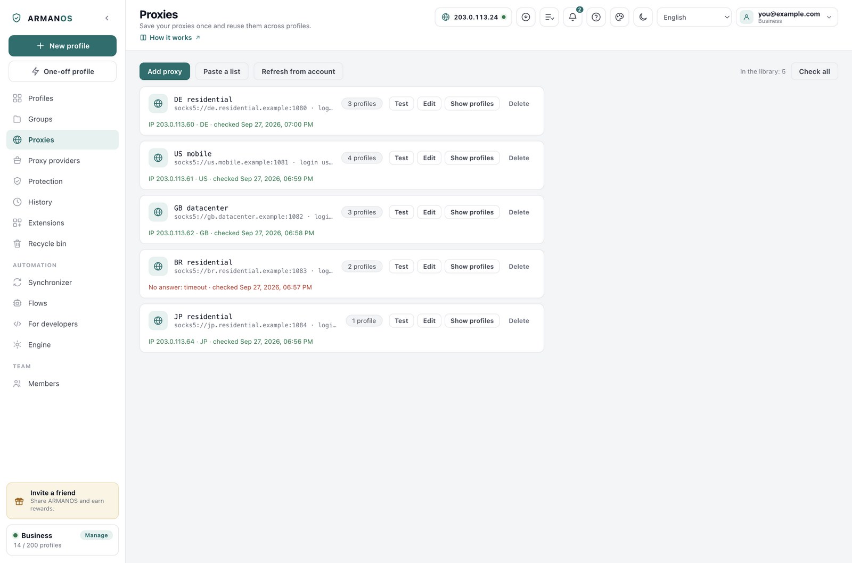Edit the US mobile proxy
This screenshot has width=852, height=563.
point(429,158)
